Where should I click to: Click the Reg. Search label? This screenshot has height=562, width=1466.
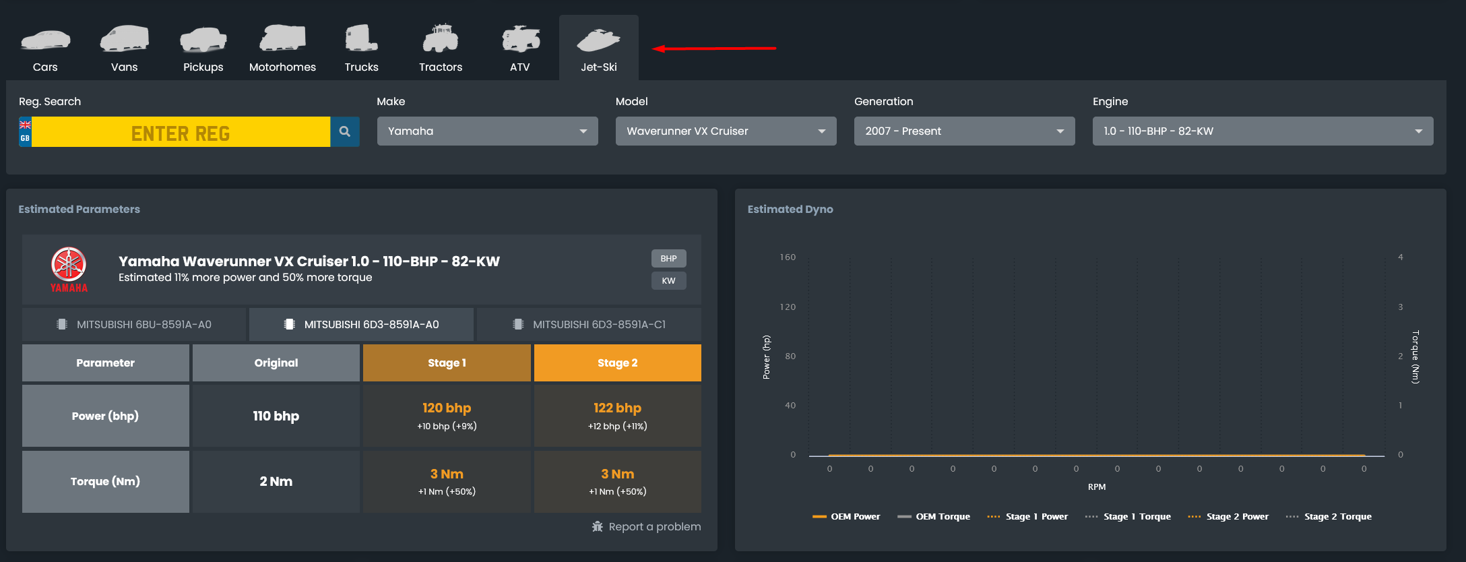[x=50, y=102]
